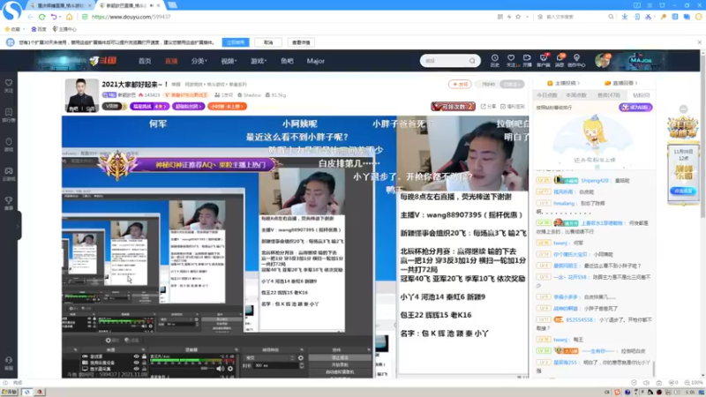
Task: Click the yellow smiley icon in browser toolbar
Action: 699,17
